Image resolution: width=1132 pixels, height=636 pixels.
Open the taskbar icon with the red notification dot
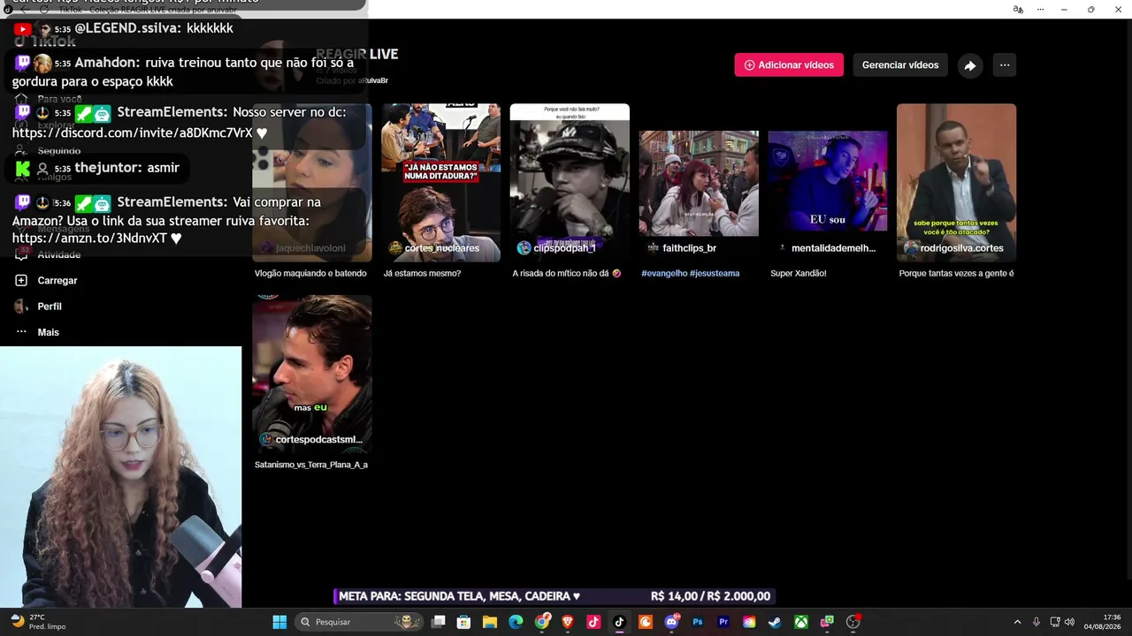point(853,622)
